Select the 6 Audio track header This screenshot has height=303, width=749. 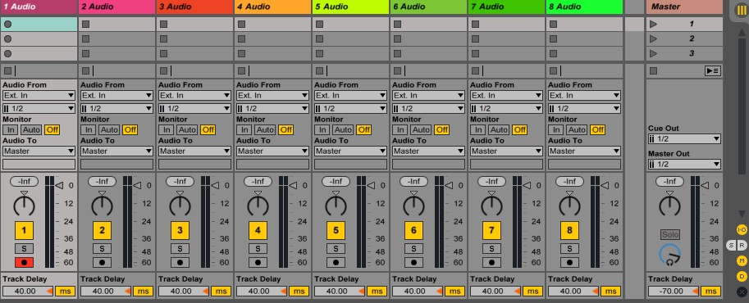pos(428,7)
